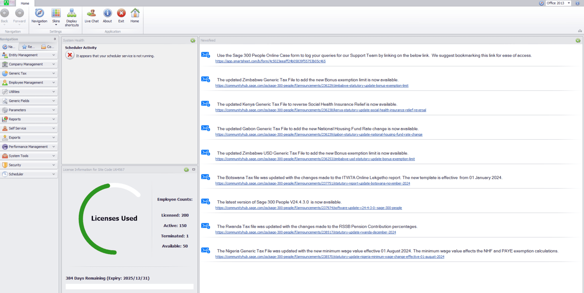
Task: Expand Entity Management navigation group
Action: tap(29, 55)
